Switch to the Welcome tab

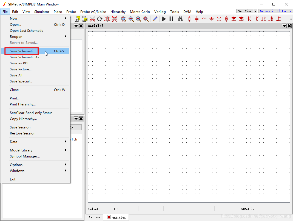pyautogui.click(x=94, y=217)
